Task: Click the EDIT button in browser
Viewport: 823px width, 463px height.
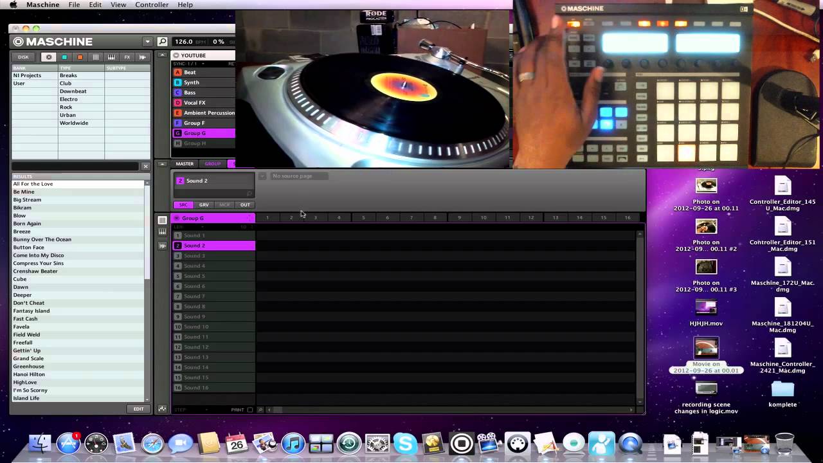Action: click(x=139, y=409)
